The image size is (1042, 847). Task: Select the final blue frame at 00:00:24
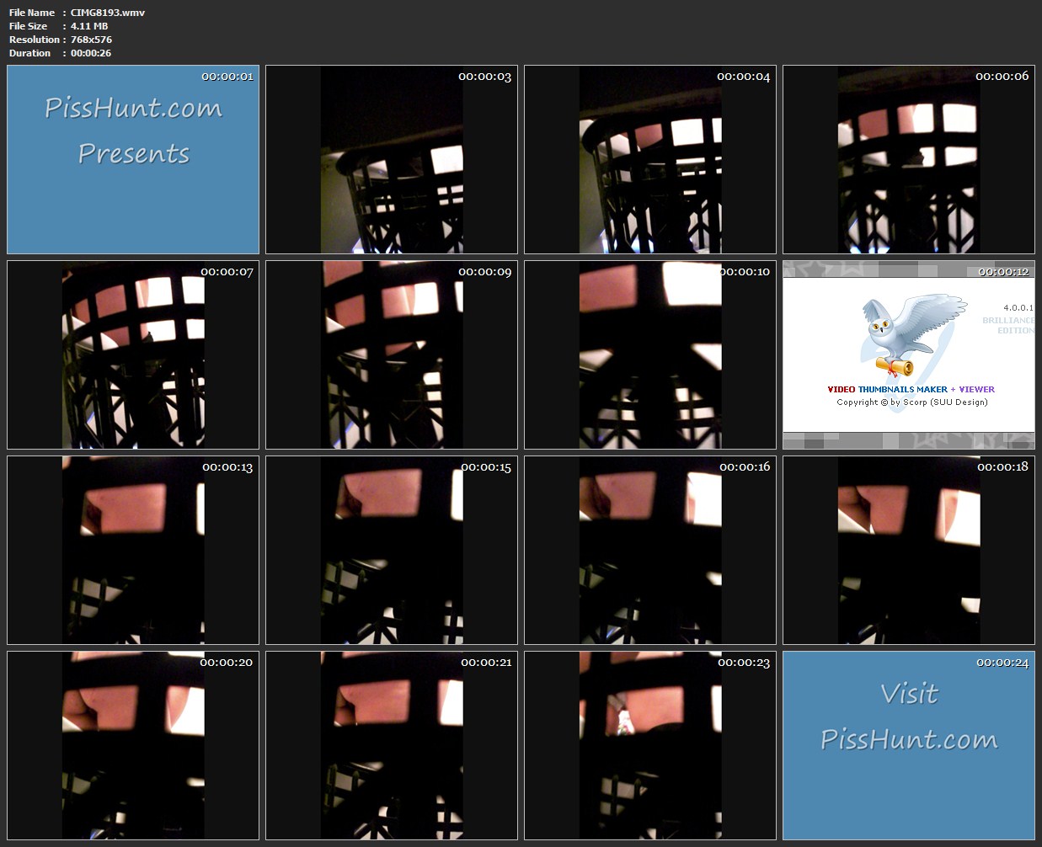pos(909,746)
